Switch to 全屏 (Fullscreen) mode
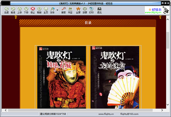Screen dimensions: 171x117 78,10
